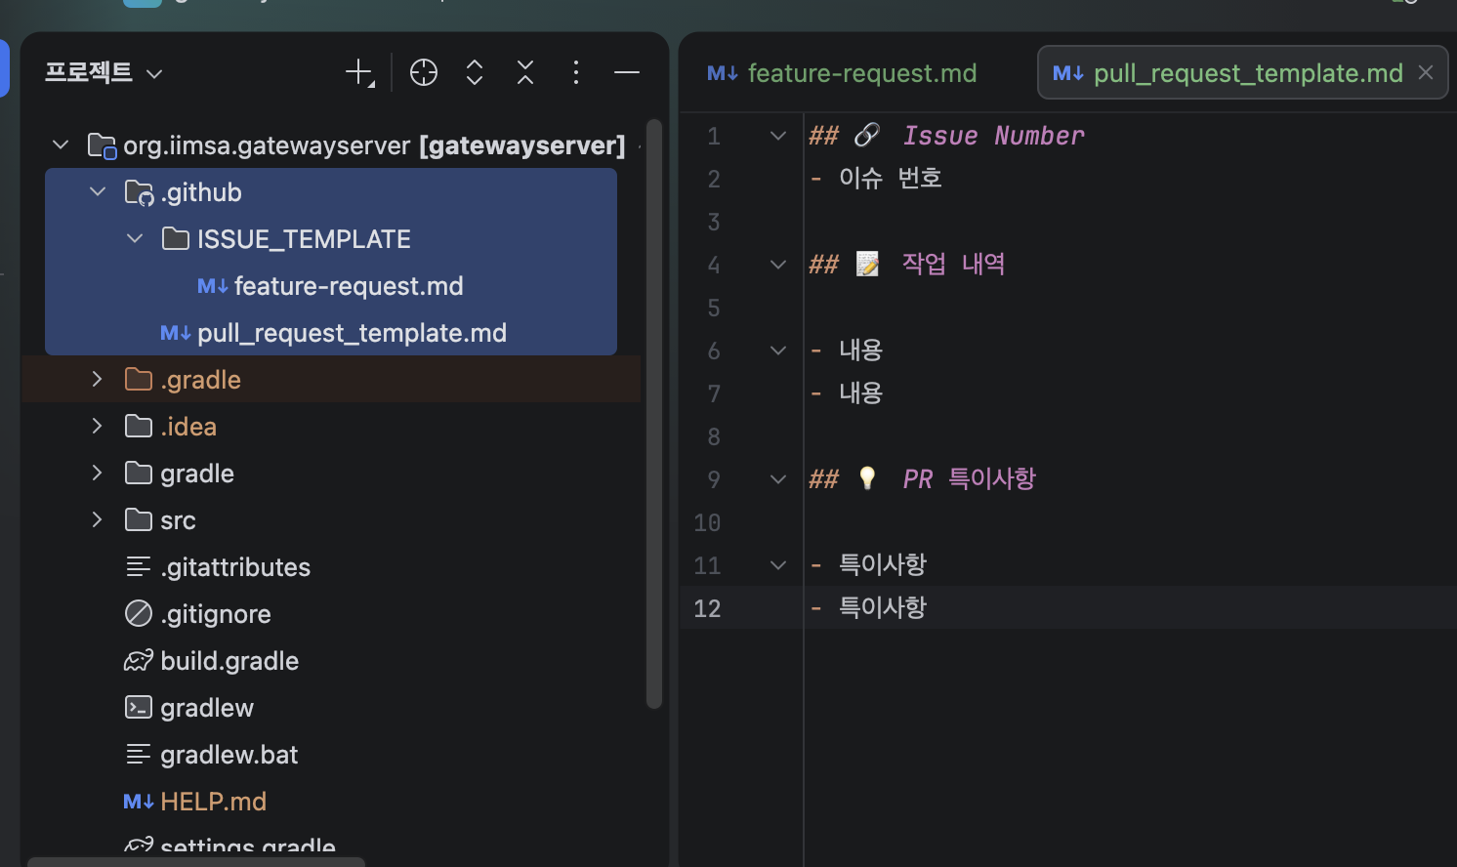The width and height of the screenshot is (1457, 867).
Task: Collapse the .github folder
Action: [98, 192]
